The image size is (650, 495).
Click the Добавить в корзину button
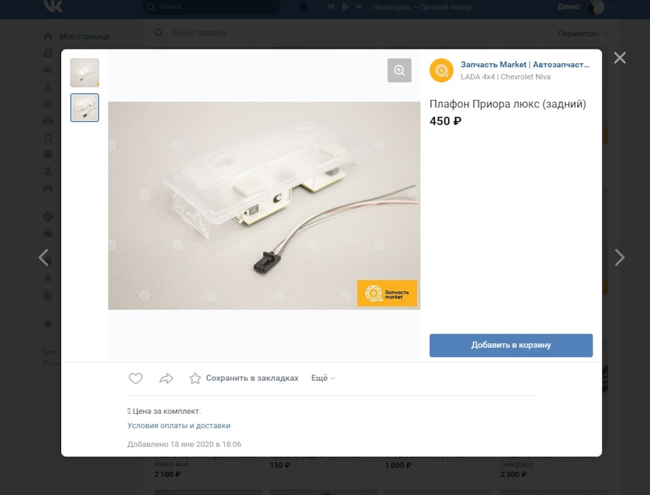click(511, 345)
